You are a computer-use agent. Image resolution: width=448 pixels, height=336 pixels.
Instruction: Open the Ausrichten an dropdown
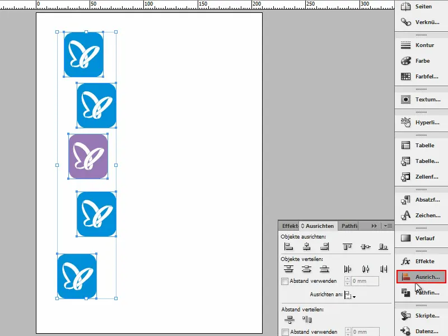pyautogui.click(x=354, y=293)
